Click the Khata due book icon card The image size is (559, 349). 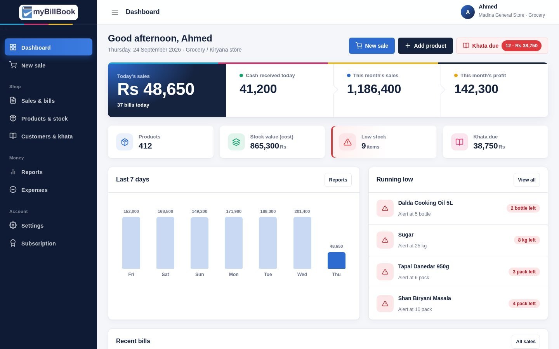point(459,142)
